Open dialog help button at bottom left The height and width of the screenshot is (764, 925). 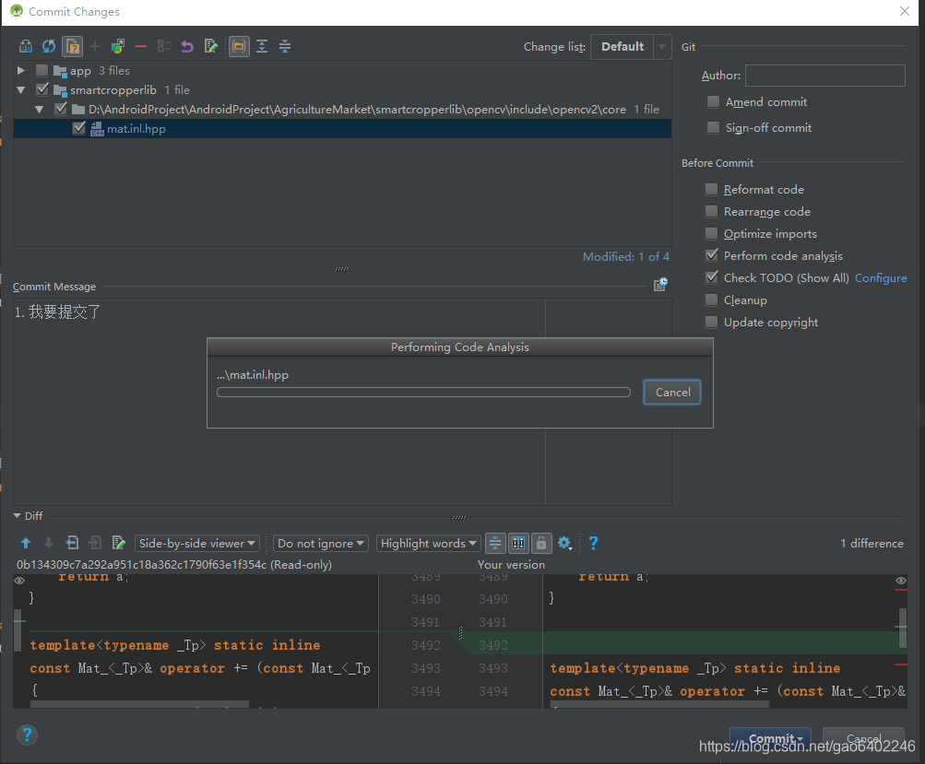(x=27, y=735)
